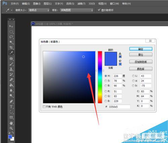Open the Filter menu
Screen dimensions: 168x143
[81, 4]
